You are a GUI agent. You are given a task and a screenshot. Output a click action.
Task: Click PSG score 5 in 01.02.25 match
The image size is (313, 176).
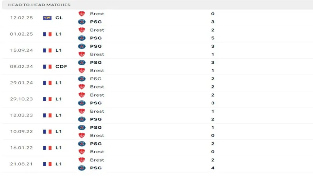212,38
